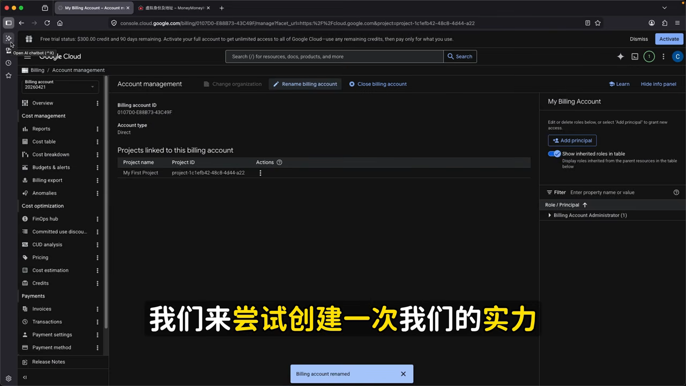This screenshot has width=686, height=386.
Task: Activate Cloud Shell terminal icon
Action: tap(635, 56)
